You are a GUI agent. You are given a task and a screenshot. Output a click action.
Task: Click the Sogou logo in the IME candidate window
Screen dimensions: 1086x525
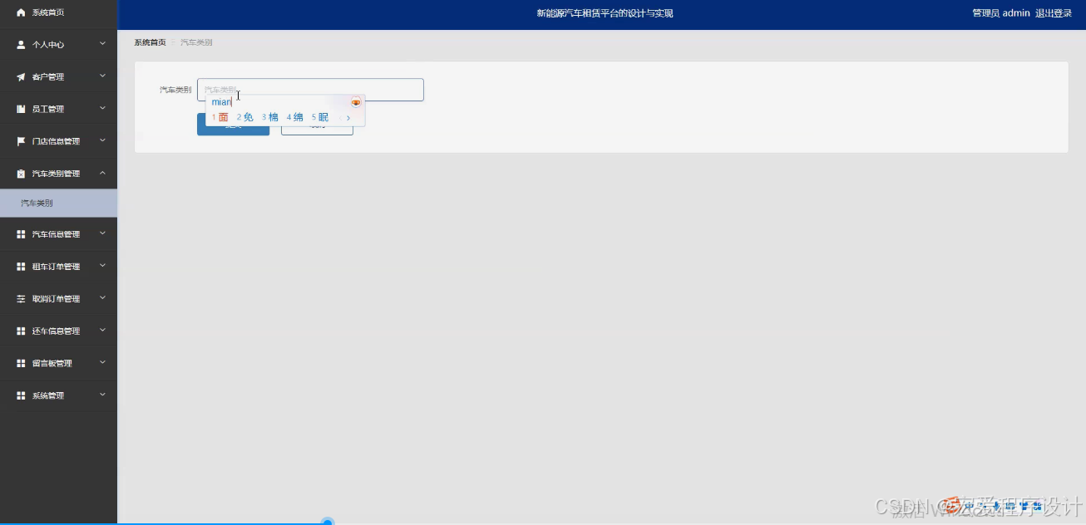[356, 102]
